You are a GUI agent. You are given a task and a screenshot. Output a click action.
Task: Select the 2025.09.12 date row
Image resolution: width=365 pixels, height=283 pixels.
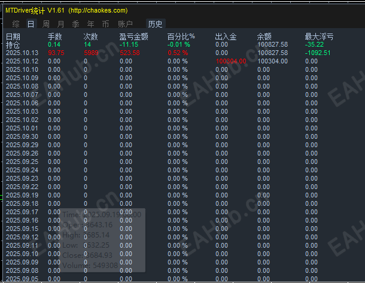click(x=22, y=237)
